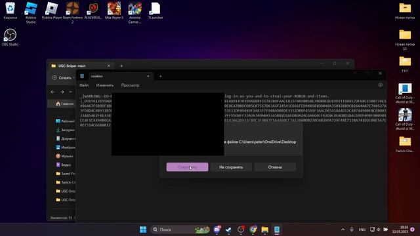Viewport: 420px width, 236px height.
Task: Select Arizona Games desktop icon
Action: [x=135, y=12]
